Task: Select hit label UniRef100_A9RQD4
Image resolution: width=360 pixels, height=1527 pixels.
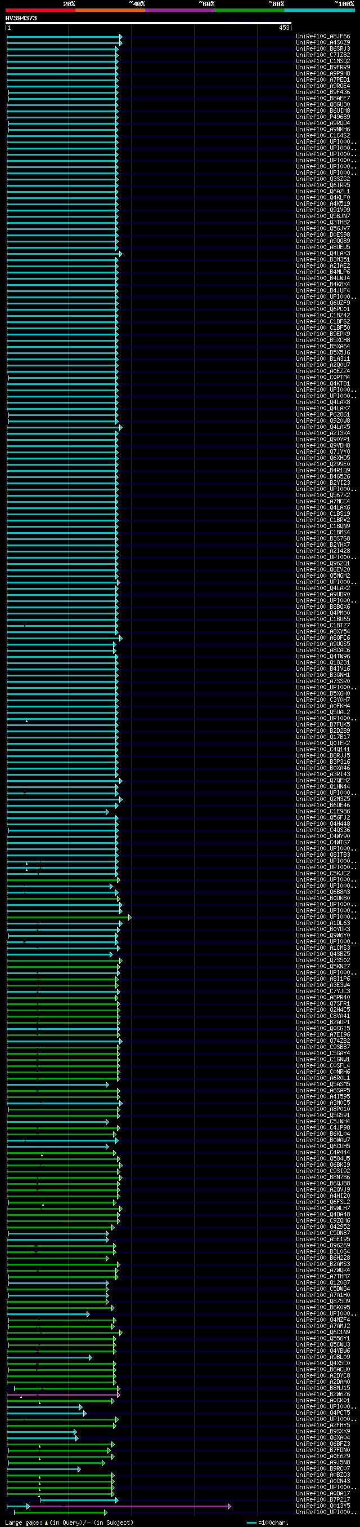Action: pyautogui.click(x=323, y=123)
